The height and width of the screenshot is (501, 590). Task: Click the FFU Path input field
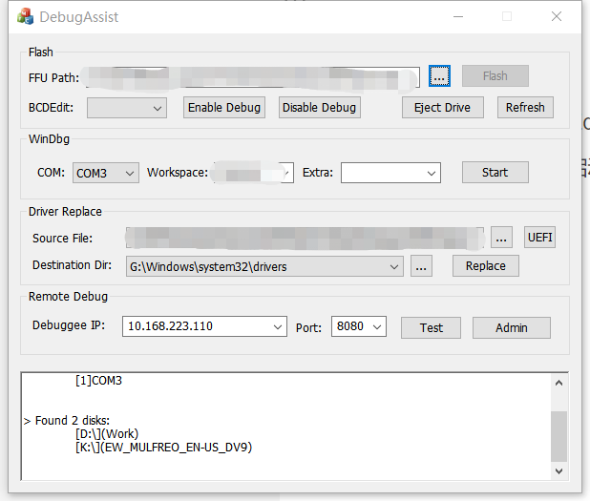(x=252, y=77)
